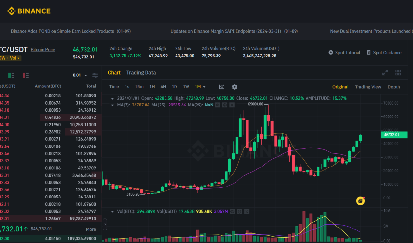Select order row with total 314.98952
The height and width of the screenshot is (243, 413).
tap(51, 103)
